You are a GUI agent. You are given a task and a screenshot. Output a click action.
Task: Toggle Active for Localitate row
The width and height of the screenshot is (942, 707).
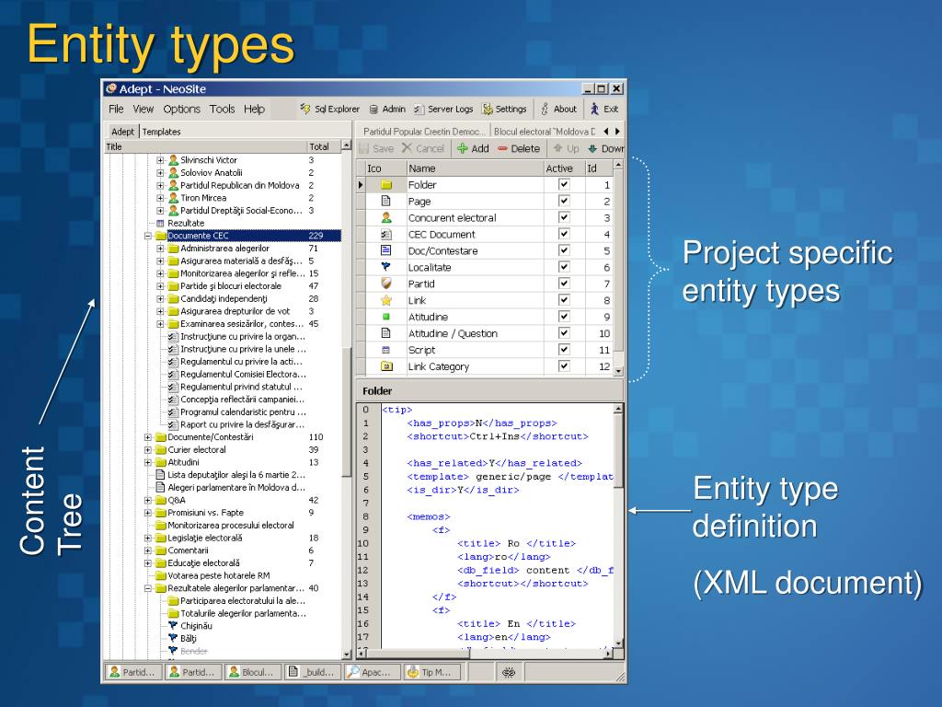pos(564,267)
